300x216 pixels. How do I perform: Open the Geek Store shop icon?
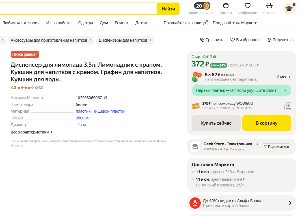195,147
